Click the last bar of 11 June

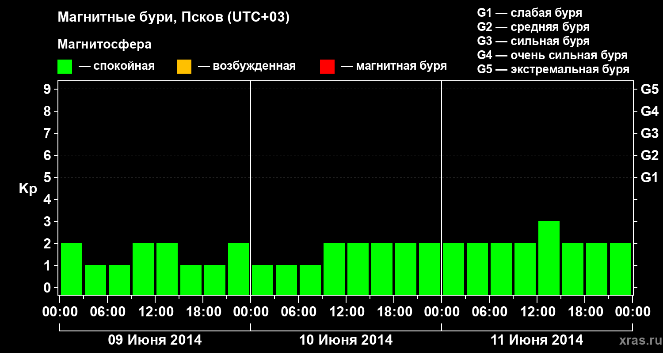point(621,269)
